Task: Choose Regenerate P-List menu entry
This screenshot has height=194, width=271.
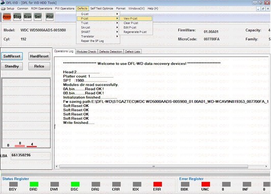Action: (x=135, y=32)
